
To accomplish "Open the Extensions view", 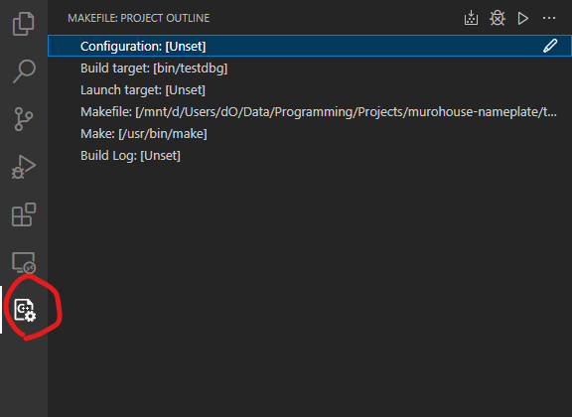I will coord(24,214).
